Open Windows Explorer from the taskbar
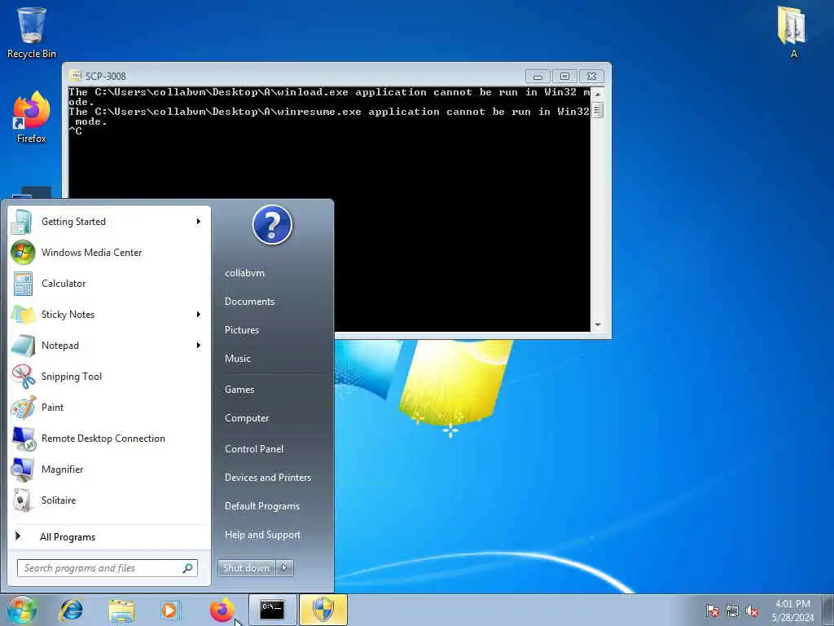Screen dimensions: 834x626 coord(122,610)
